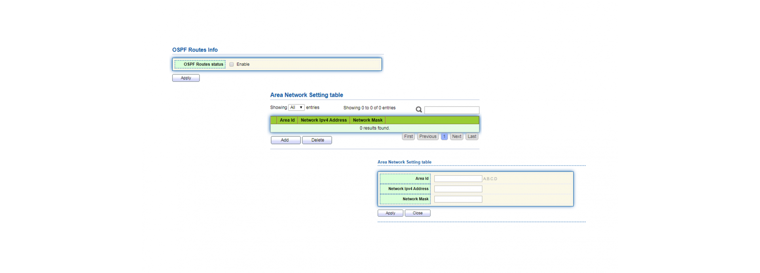This screenshot has width=760, height=273.
Task: Select page 1 in pagination
Action: click(444, 136)
